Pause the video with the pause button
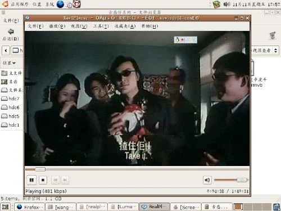The image size is (281, 211). (31, 180)
